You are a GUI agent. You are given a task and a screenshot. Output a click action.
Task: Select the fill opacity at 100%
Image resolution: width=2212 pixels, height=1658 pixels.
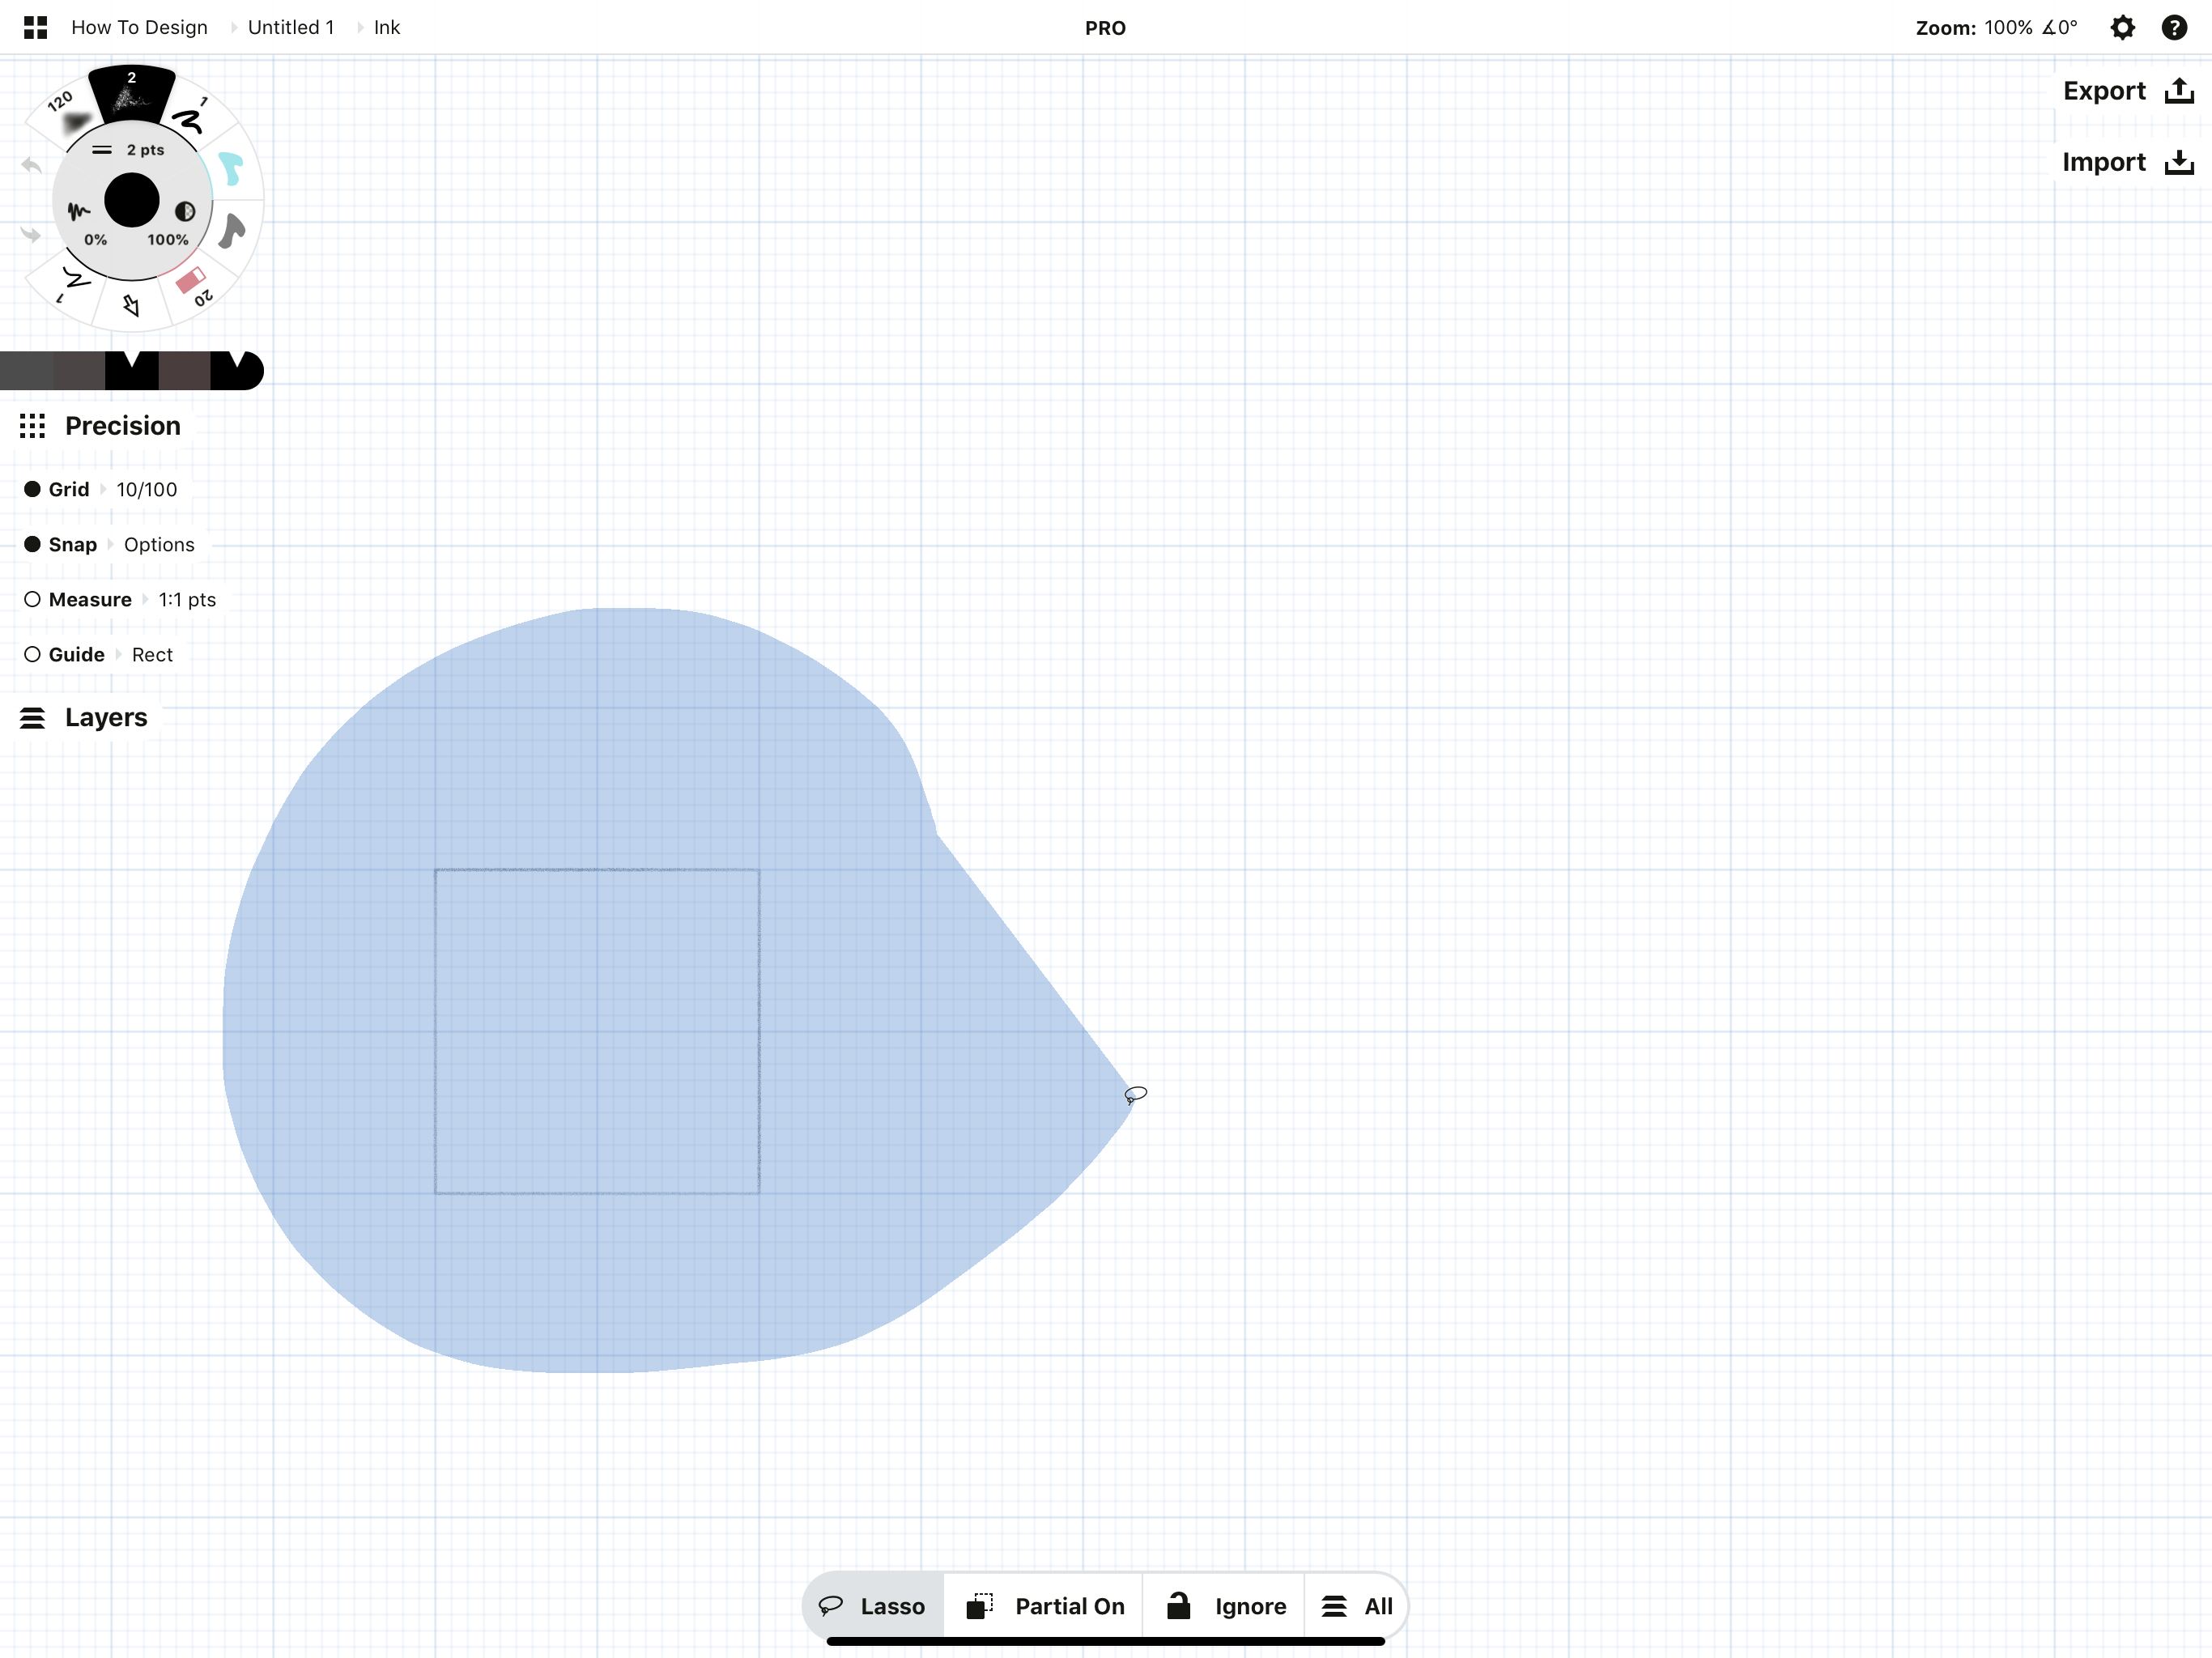pyautogui.click(x=169, y=239)
